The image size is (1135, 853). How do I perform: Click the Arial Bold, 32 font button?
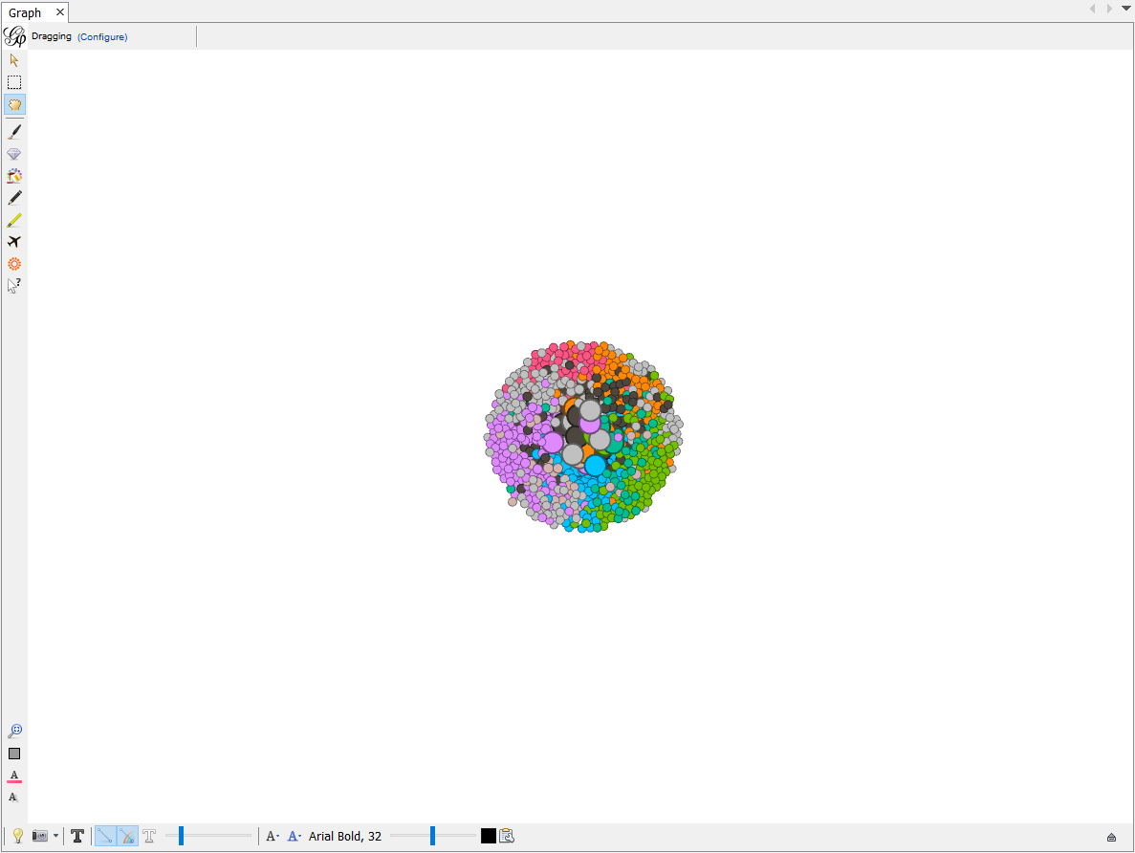345,837
